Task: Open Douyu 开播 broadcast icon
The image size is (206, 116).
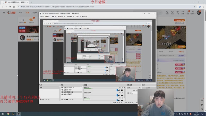Action: coord(183,12)
